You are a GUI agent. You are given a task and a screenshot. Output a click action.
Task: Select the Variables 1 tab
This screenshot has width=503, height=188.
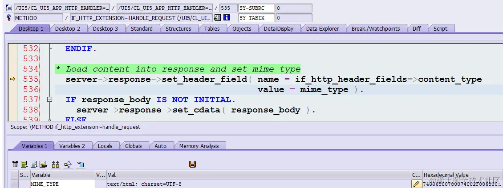click(34, 146)
